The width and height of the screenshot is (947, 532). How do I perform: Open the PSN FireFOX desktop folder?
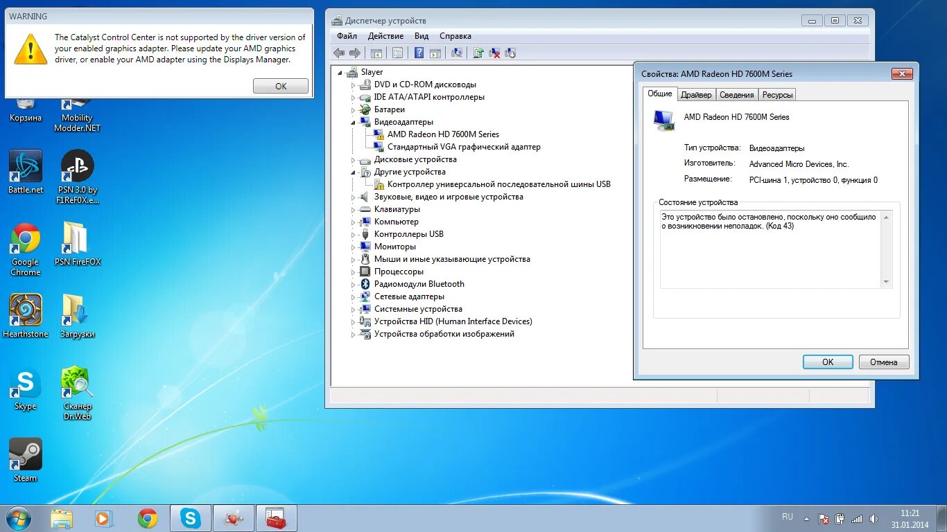pos(78,244)
